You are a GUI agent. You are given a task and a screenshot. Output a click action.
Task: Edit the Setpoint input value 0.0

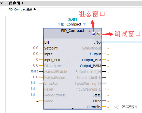[x=36, y=48]
